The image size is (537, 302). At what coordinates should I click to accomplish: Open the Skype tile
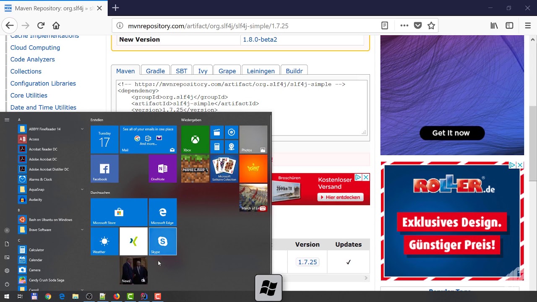tap(163, 241)
